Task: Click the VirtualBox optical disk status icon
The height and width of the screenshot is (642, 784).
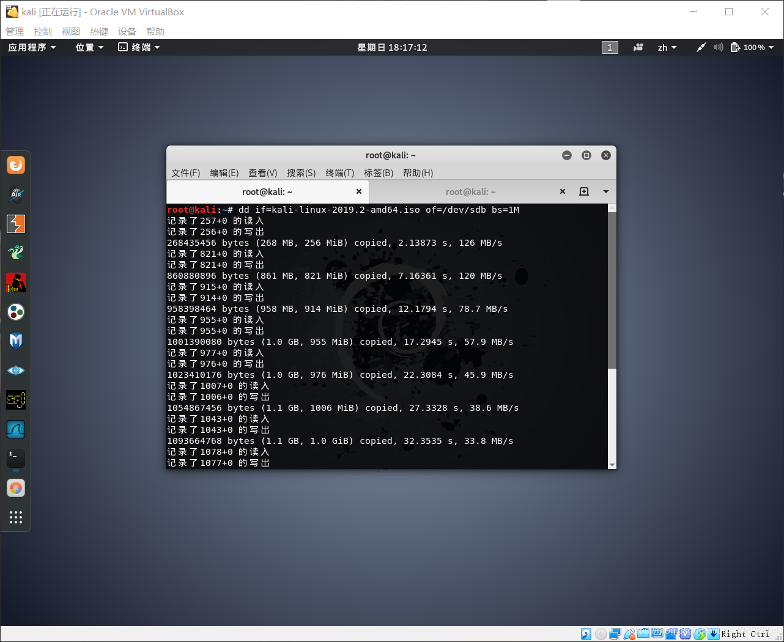Action: [601, 634]
